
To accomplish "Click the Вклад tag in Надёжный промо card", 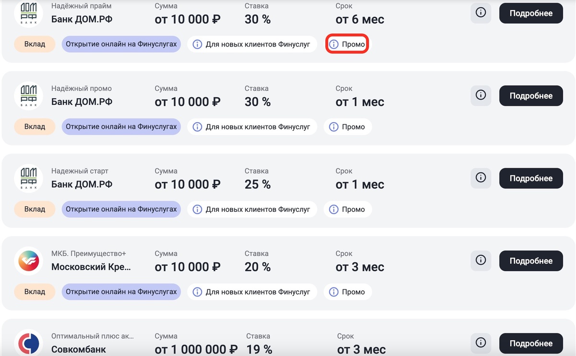I will [35, 126].
